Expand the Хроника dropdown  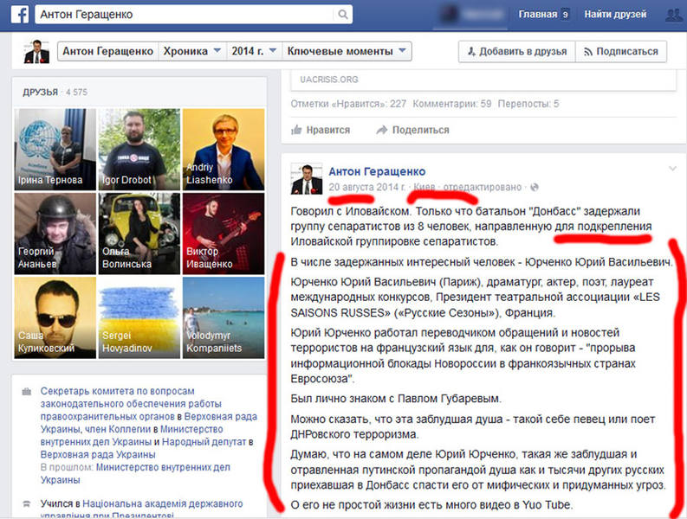pyautogui.click(x=192, y=51)
